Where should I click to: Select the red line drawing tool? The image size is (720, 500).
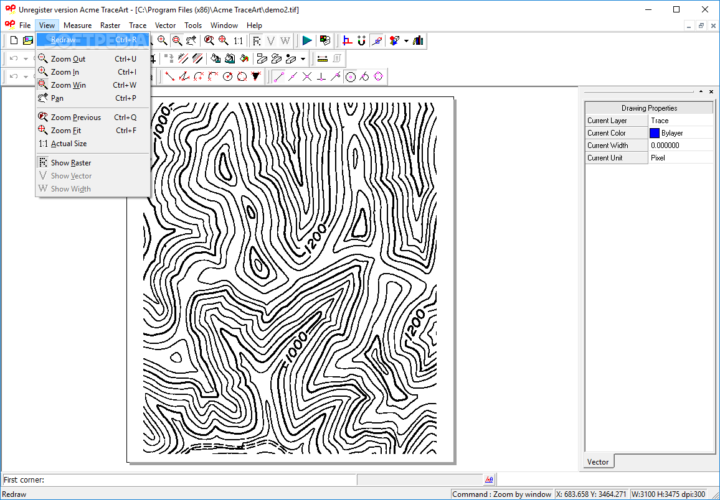pos(170,76)
